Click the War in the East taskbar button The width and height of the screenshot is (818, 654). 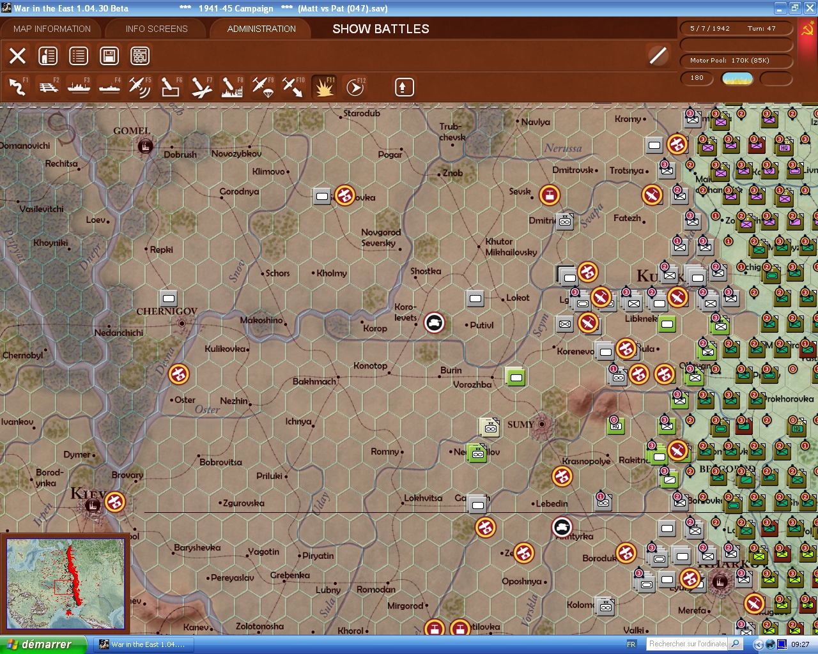point(145,644)
